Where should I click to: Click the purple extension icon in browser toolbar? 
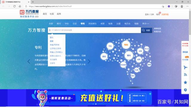point(169,6)
